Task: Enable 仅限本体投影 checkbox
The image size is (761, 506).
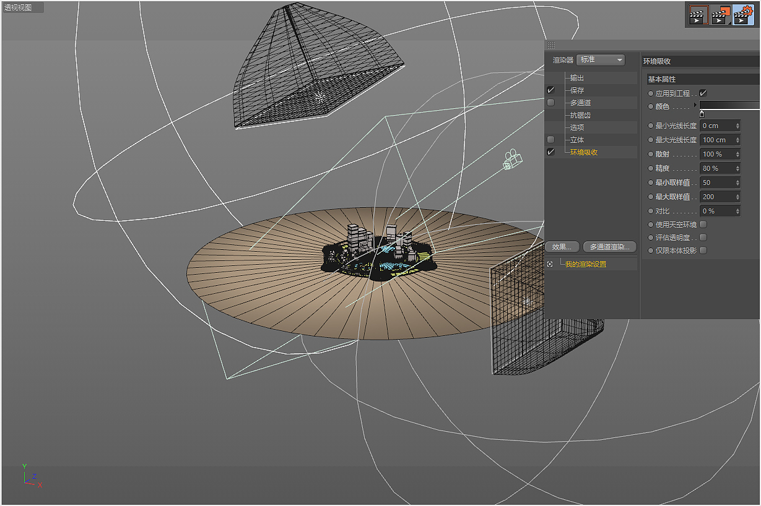Action: point(703,251)
